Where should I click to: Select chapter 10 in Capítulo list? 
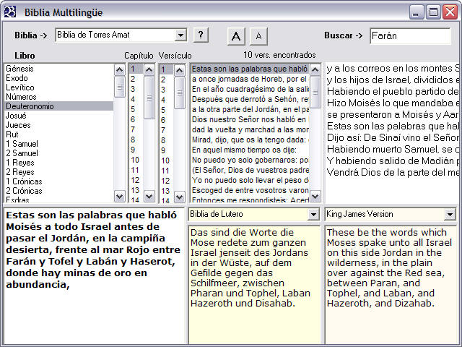coord(136,160)
